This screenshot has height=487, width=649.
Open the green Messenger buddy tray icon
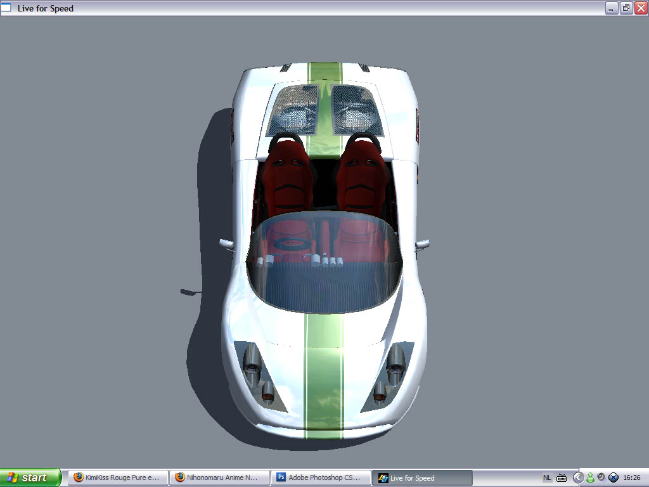pos(590,477)
